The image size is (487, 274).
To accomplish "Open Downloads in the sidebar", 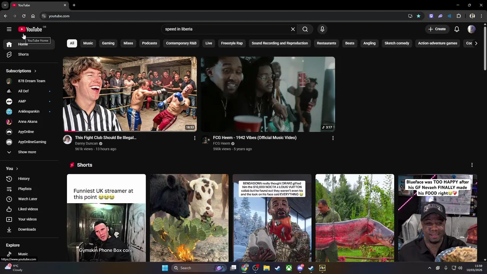I will coord(29,229).
